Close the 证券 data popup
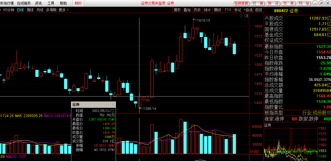Screen dimensions: 331x161 (113, 105)
